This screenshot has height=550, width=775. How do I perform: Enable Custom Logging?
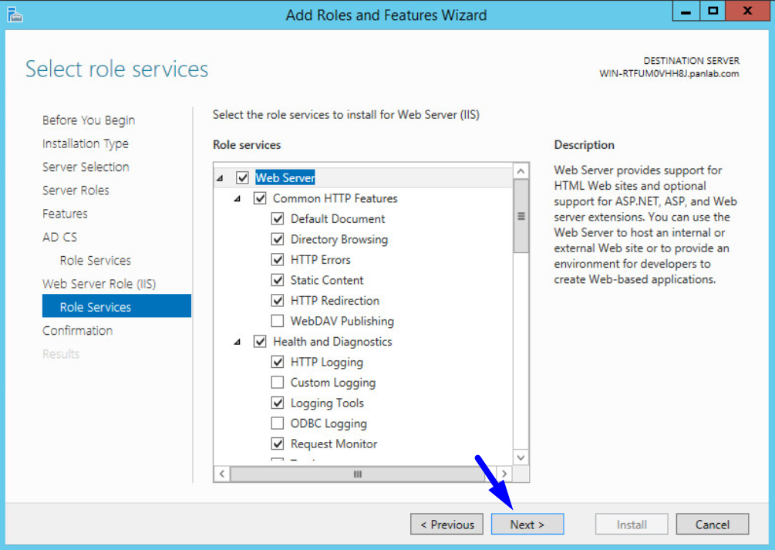tap(278, 382)
